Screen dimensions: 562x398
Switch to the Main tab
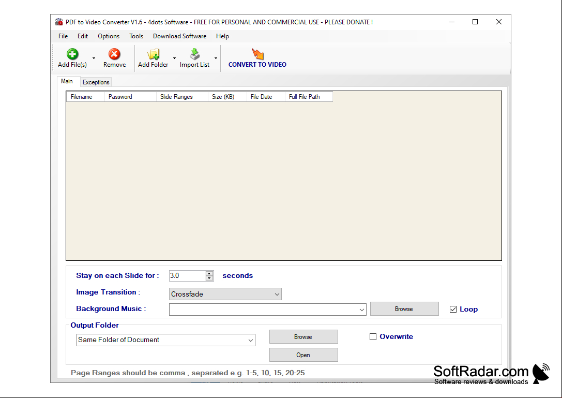coord(67,81)
